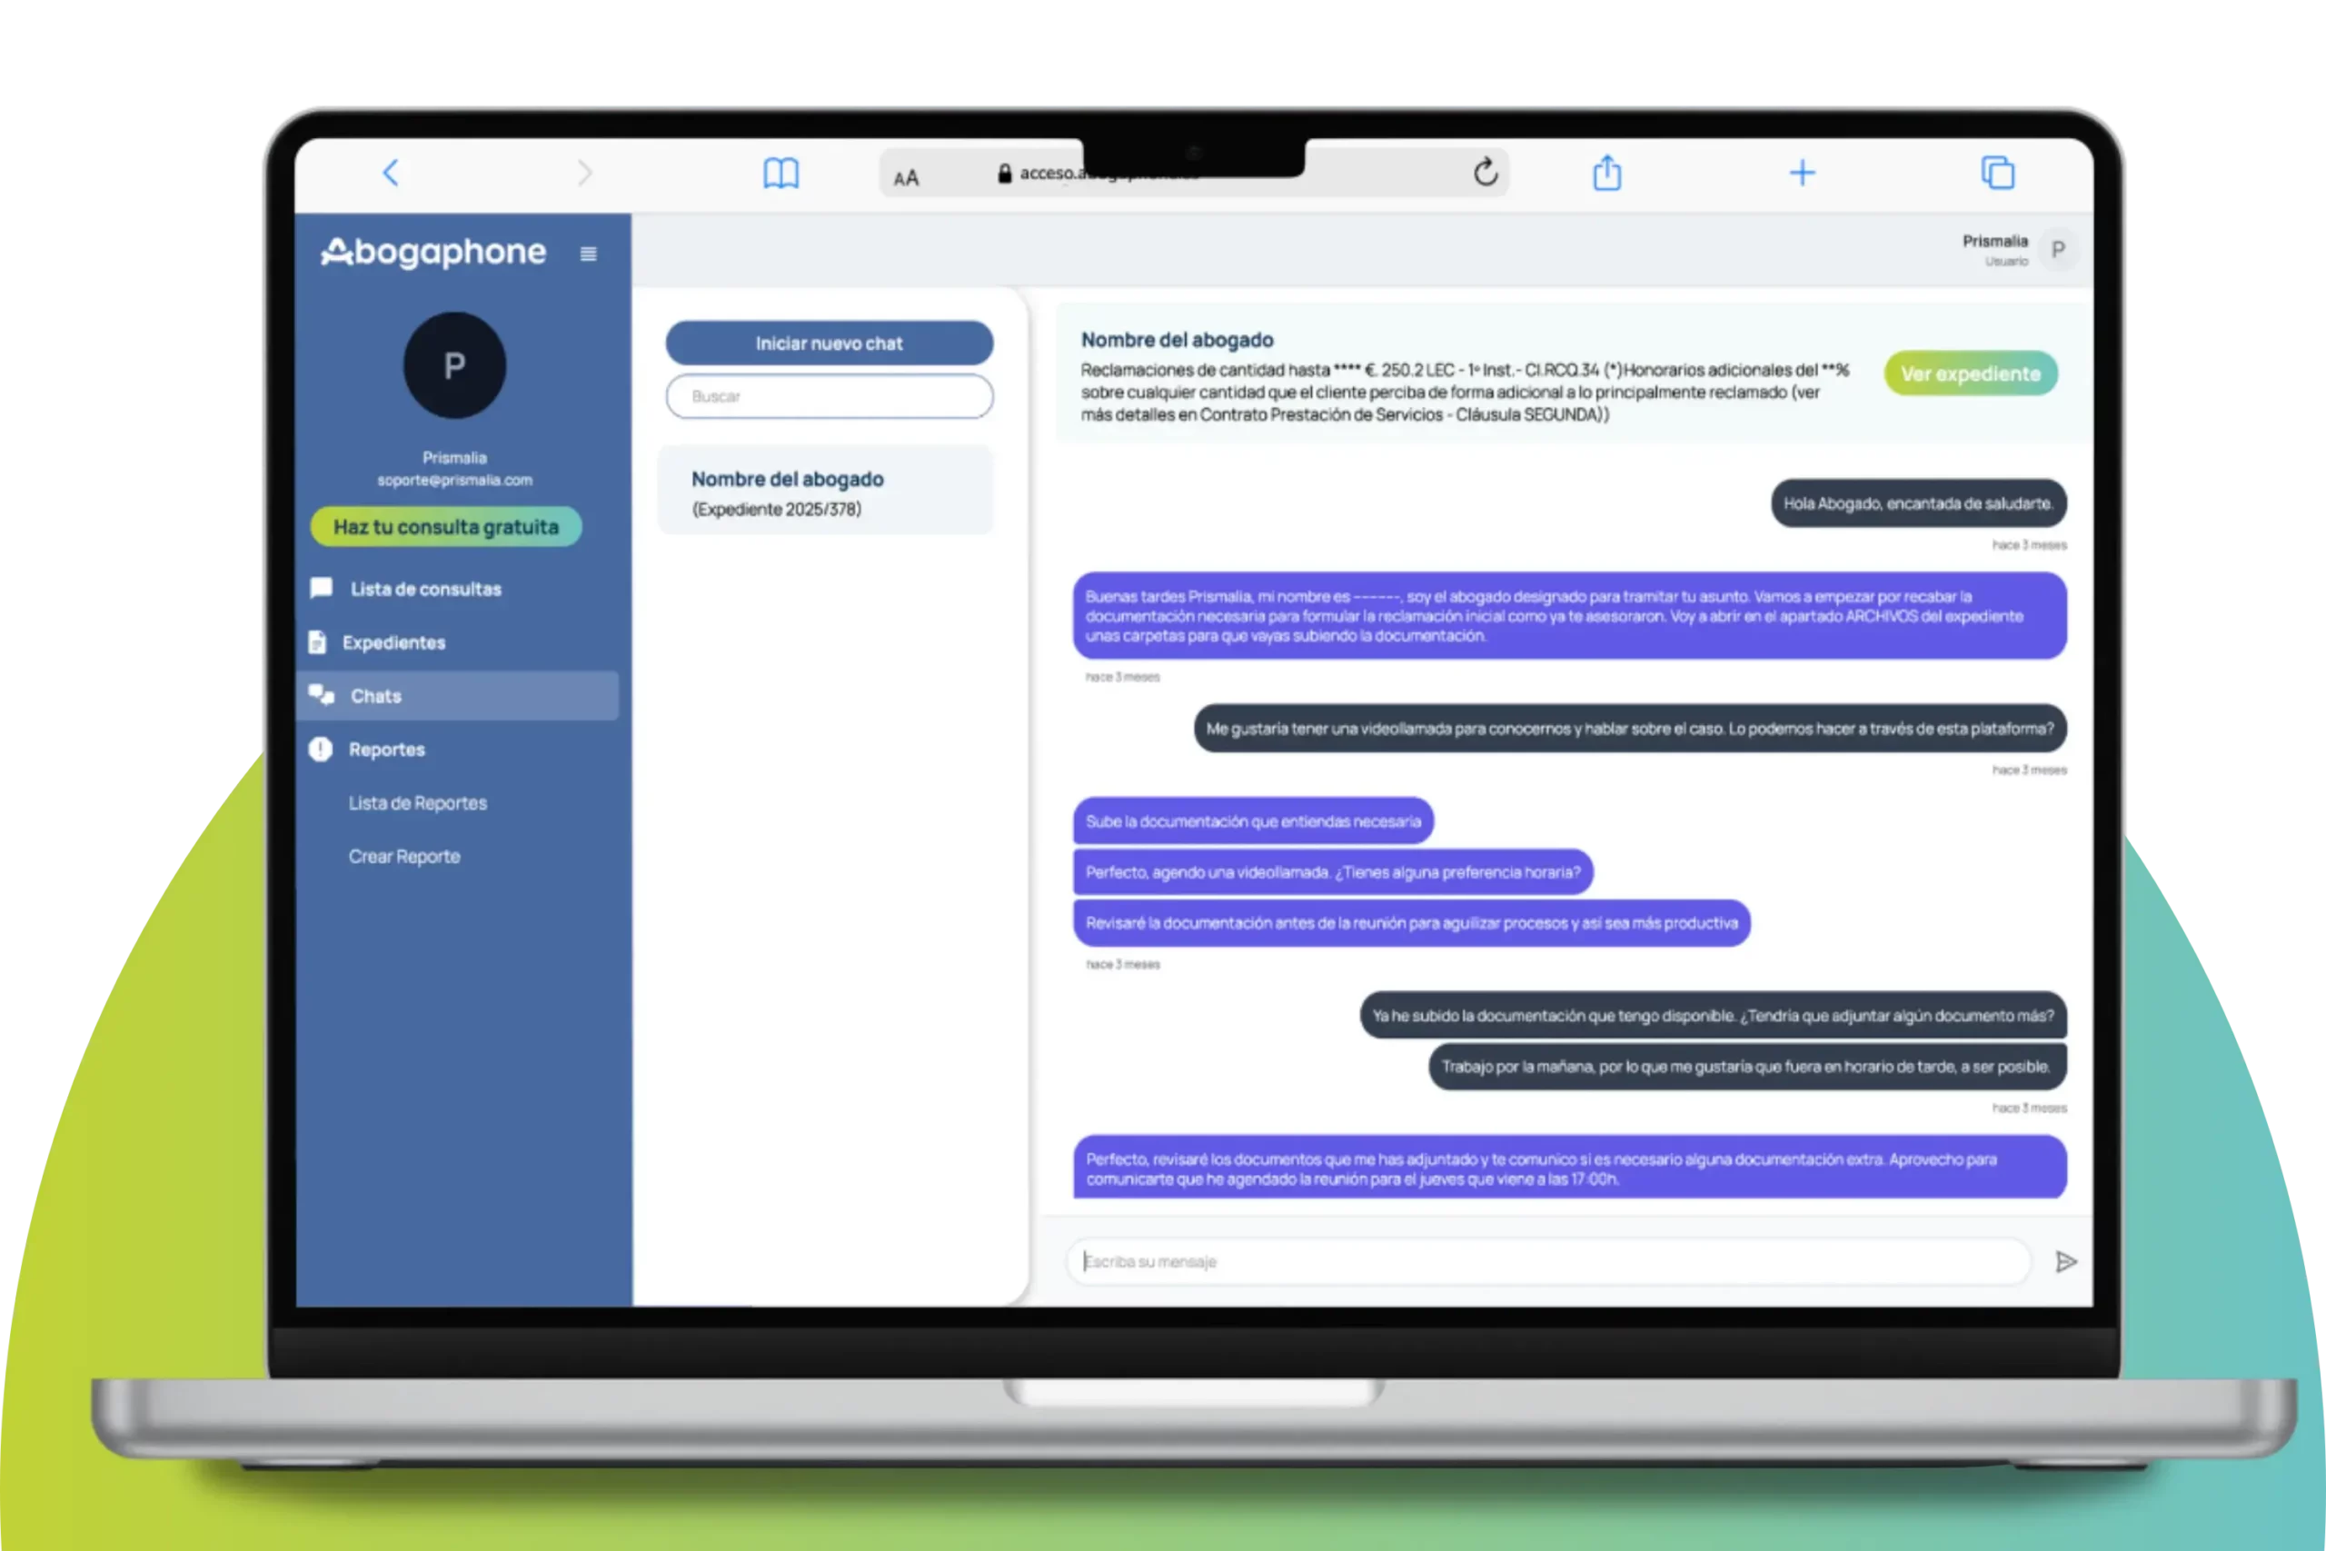The height and width of the screenshot is (1551, 2326).
Task: Open the Chats section icon in sidebar
Action: tap(322, 694)
